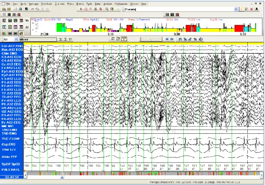Click the blue triangle position marker on timeline
This screenshot has width=265, height=185.
click(x=62, y=177)
